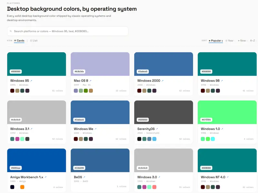Open the Windows 3.0 external link arrow
Image resolution: width=258 pixels, height=193 pixels.
click(159, 177)
